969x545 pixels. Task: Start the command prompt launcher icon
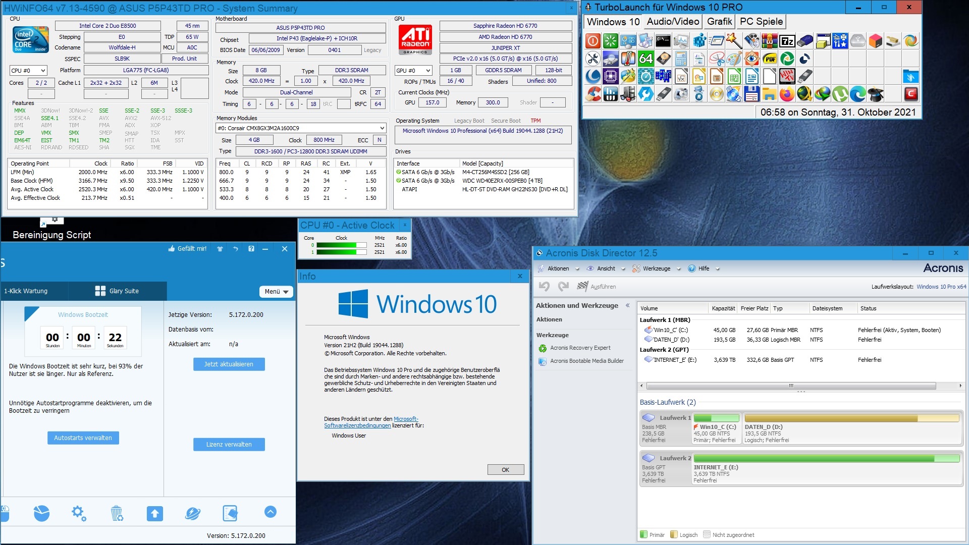663,41
